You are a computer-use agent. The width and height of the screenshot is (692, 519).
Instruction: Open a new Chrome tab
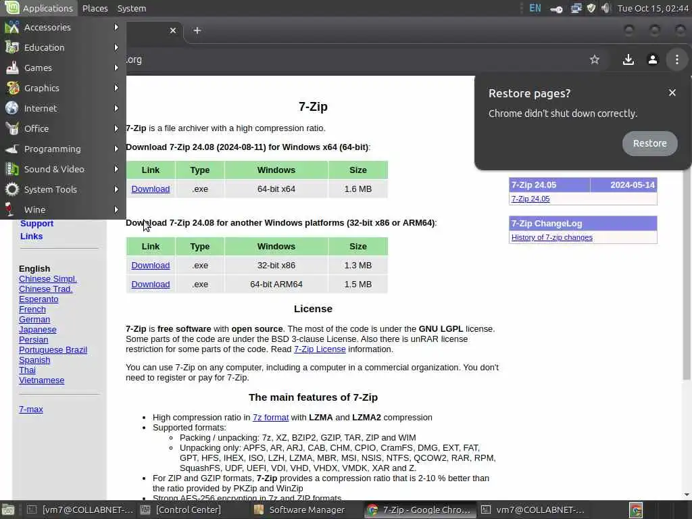[x=197, y=30]
